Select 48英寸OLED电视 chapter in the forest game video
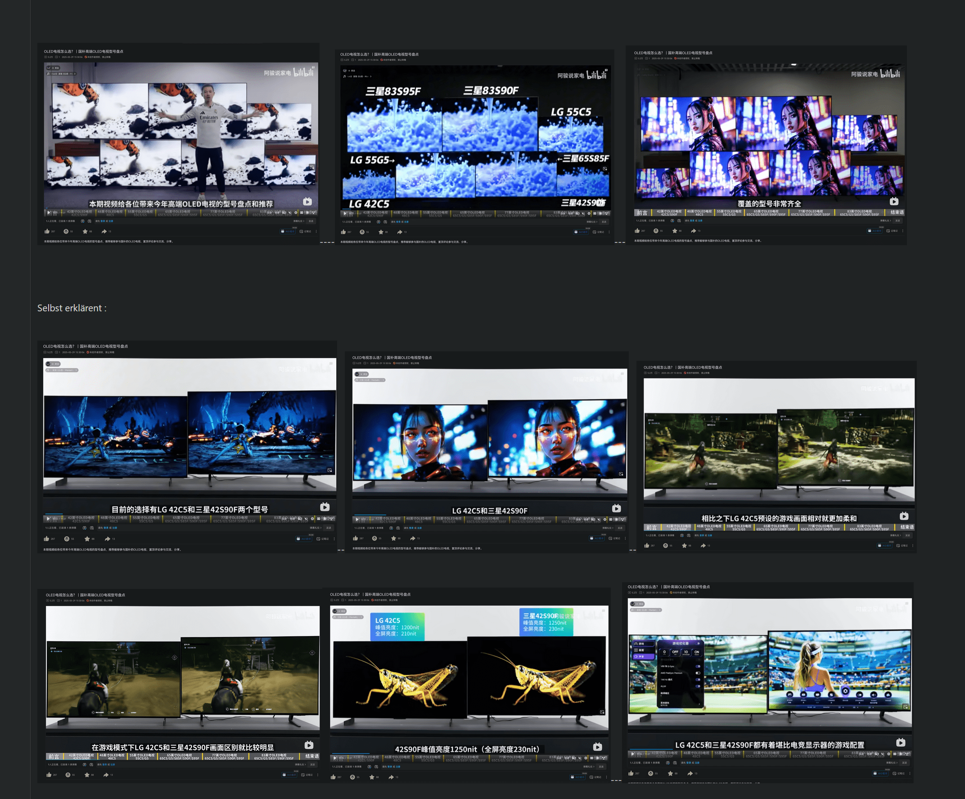Screen dimensions: 965x799 709,527
